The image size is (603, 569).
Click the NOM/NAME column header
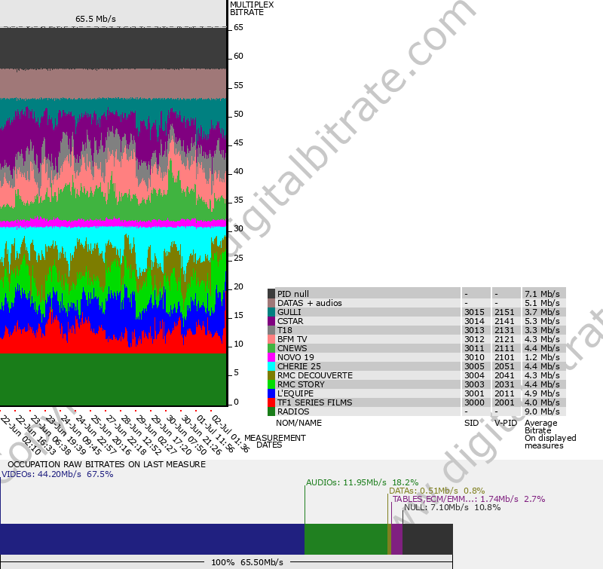click(x=298, y=423)
